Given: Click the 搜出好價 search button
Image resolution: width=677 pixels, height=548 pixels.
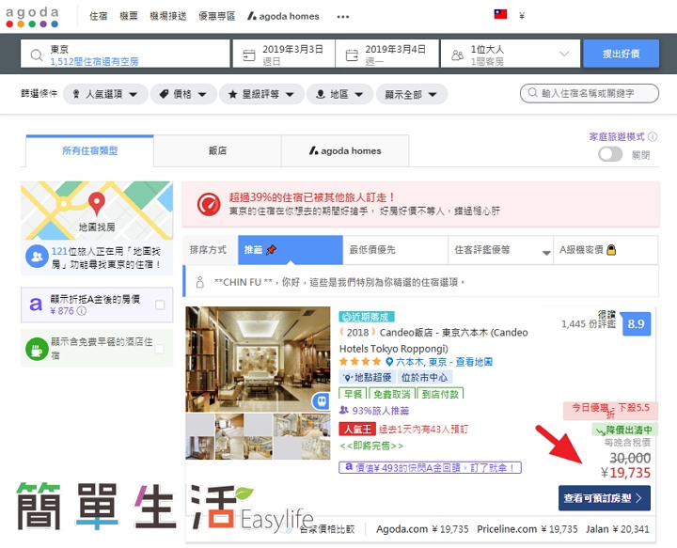Looking at the screenshot, I should 621,54.
